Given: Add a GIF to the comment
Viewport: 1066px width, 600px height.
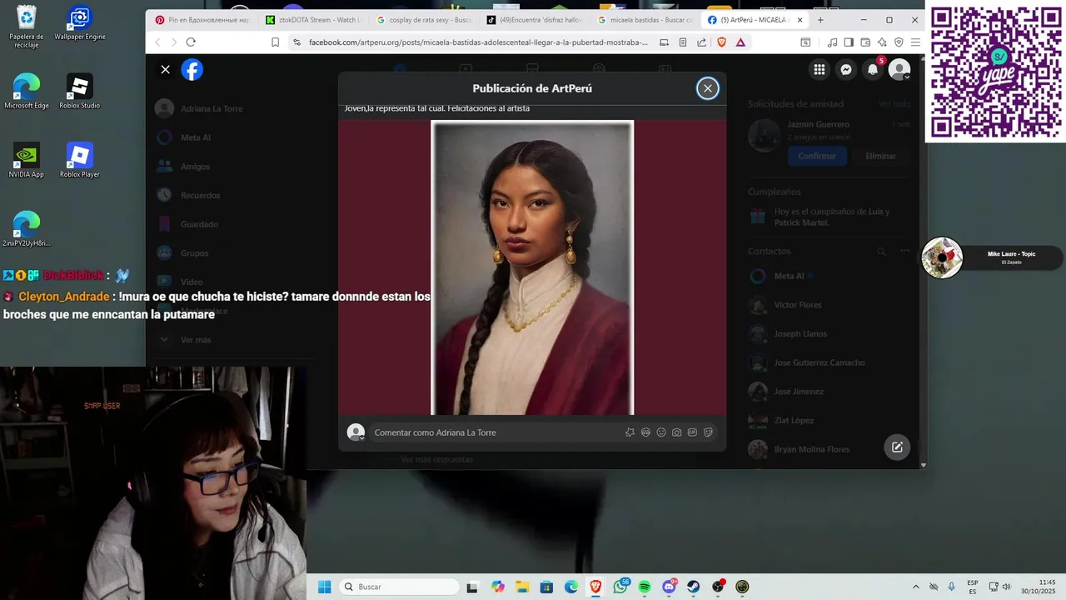Looking at the screenshot, I should click(692, 432).
